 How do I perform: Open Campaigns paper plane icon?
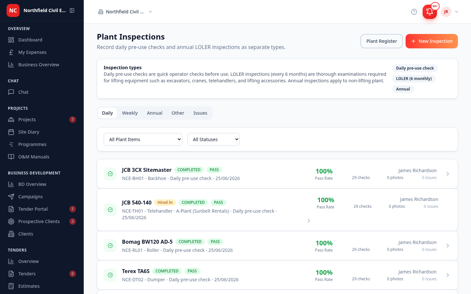click(11, 197)
